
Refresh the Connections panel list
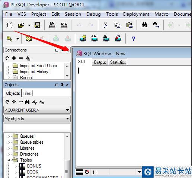click(7, 58)
